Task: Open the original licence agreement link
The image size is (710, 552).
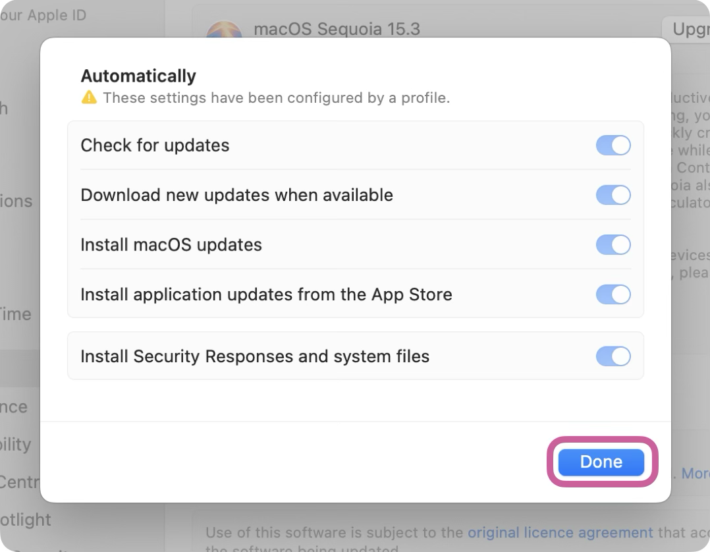Action: (x=560, y=532)
